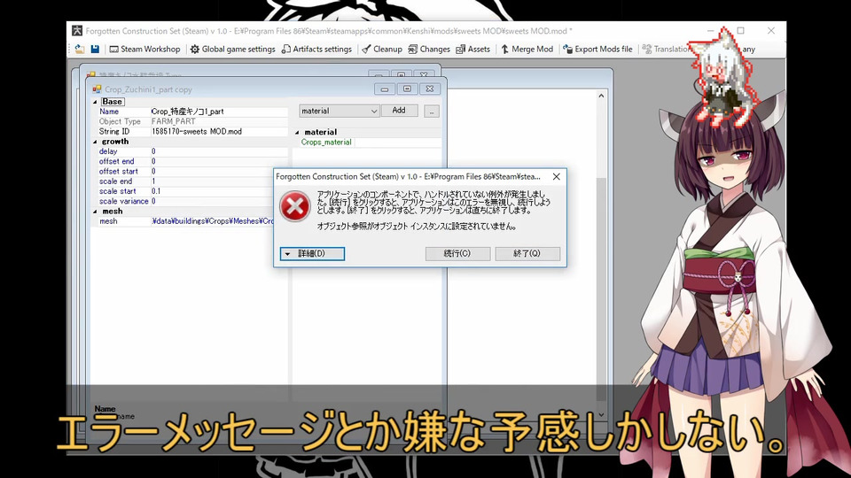Click the red error icon in the dialog
The image size is (851, 478).
pos(294,206)
